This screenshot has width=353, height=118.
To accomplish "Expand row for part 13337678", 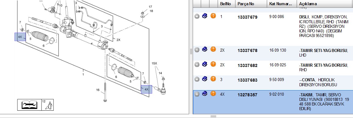I will [x=197, y=50].
